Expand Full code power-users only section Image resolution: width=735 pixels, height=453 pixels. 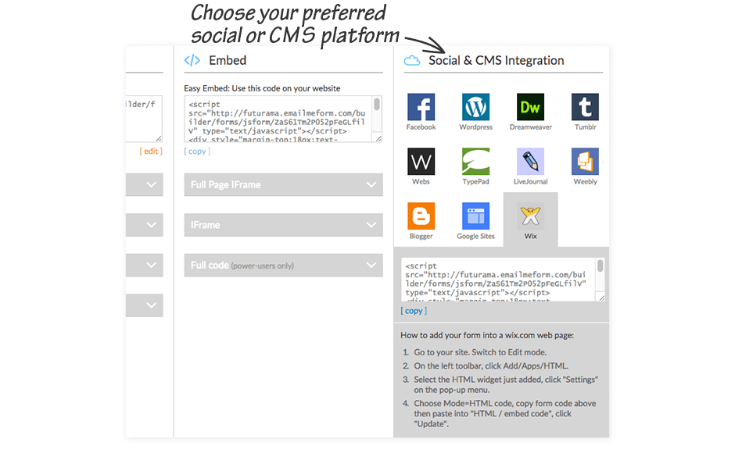pos(284,265)
